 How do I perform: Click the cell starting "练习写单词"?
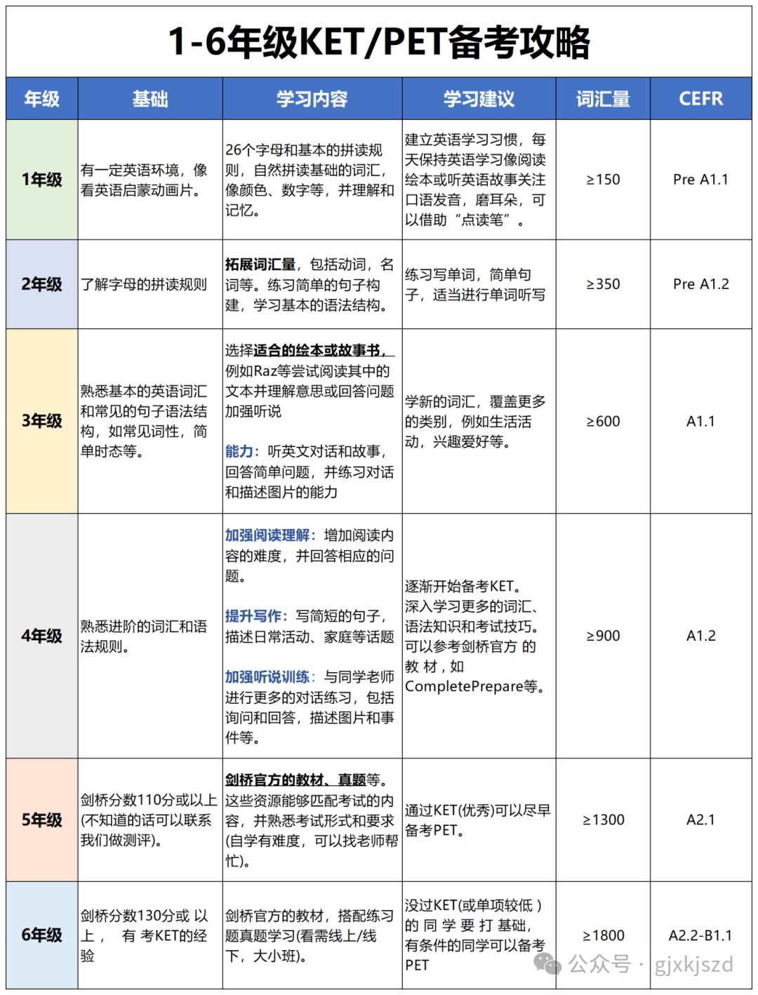coord(479,284)
